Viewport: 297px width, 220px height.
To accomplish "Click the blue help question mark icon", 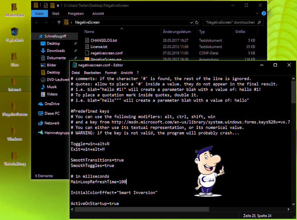I will [x=264, y=13].
